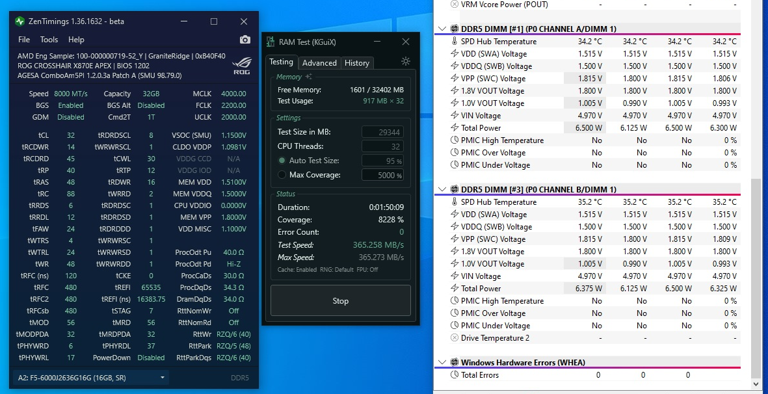
Task: Select the Auto Test Size radio button
Action: [282, 161]
